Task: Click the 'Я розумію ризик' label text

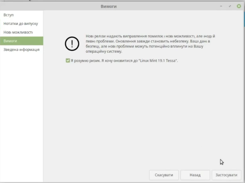Action: click(124, 61)
